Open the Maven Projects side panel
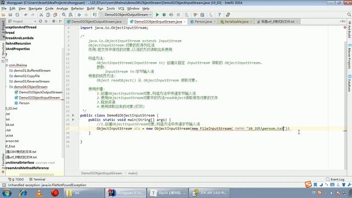The height and width of the screenshot is (198, 352). pos(349,56)
